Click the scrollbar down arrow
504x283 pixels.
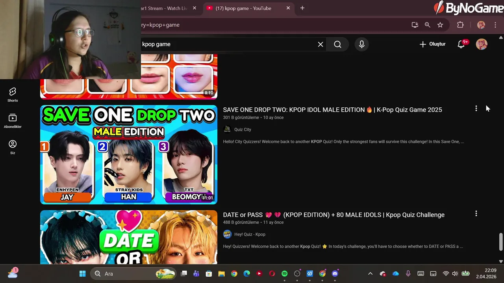501,261
